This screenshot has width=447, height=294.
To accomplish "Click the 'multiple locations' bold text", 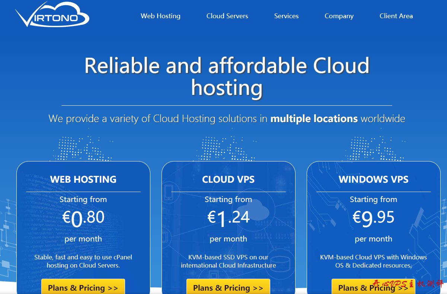I will coord(314,119).
